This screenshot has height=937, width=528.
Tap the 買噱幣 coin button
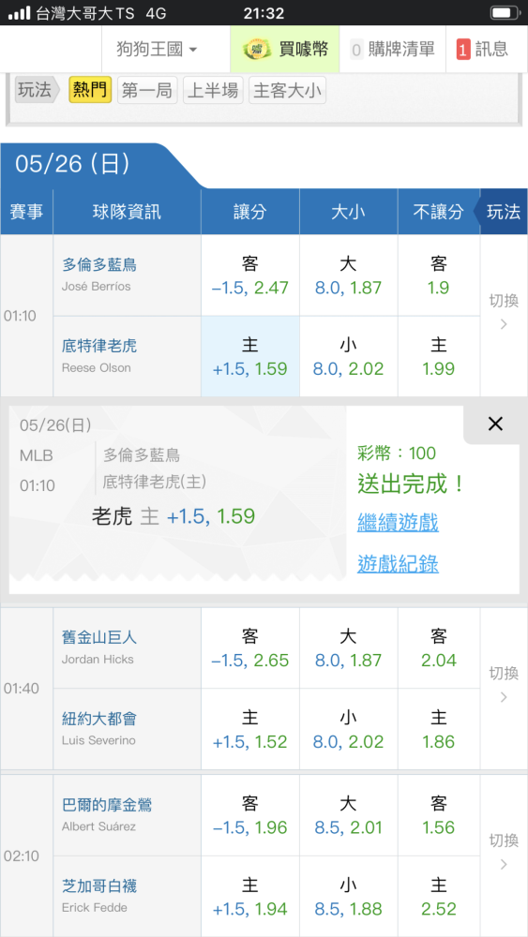[x=285, y=49]
